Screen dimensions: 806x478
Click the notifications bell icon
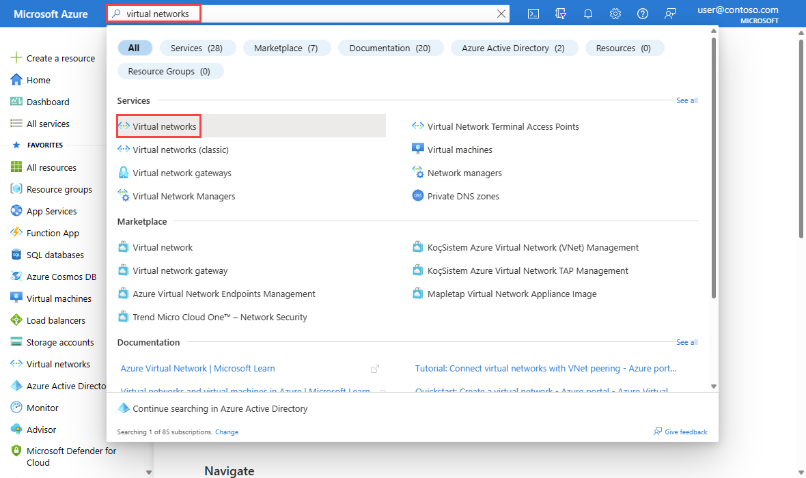coord(588,14)
